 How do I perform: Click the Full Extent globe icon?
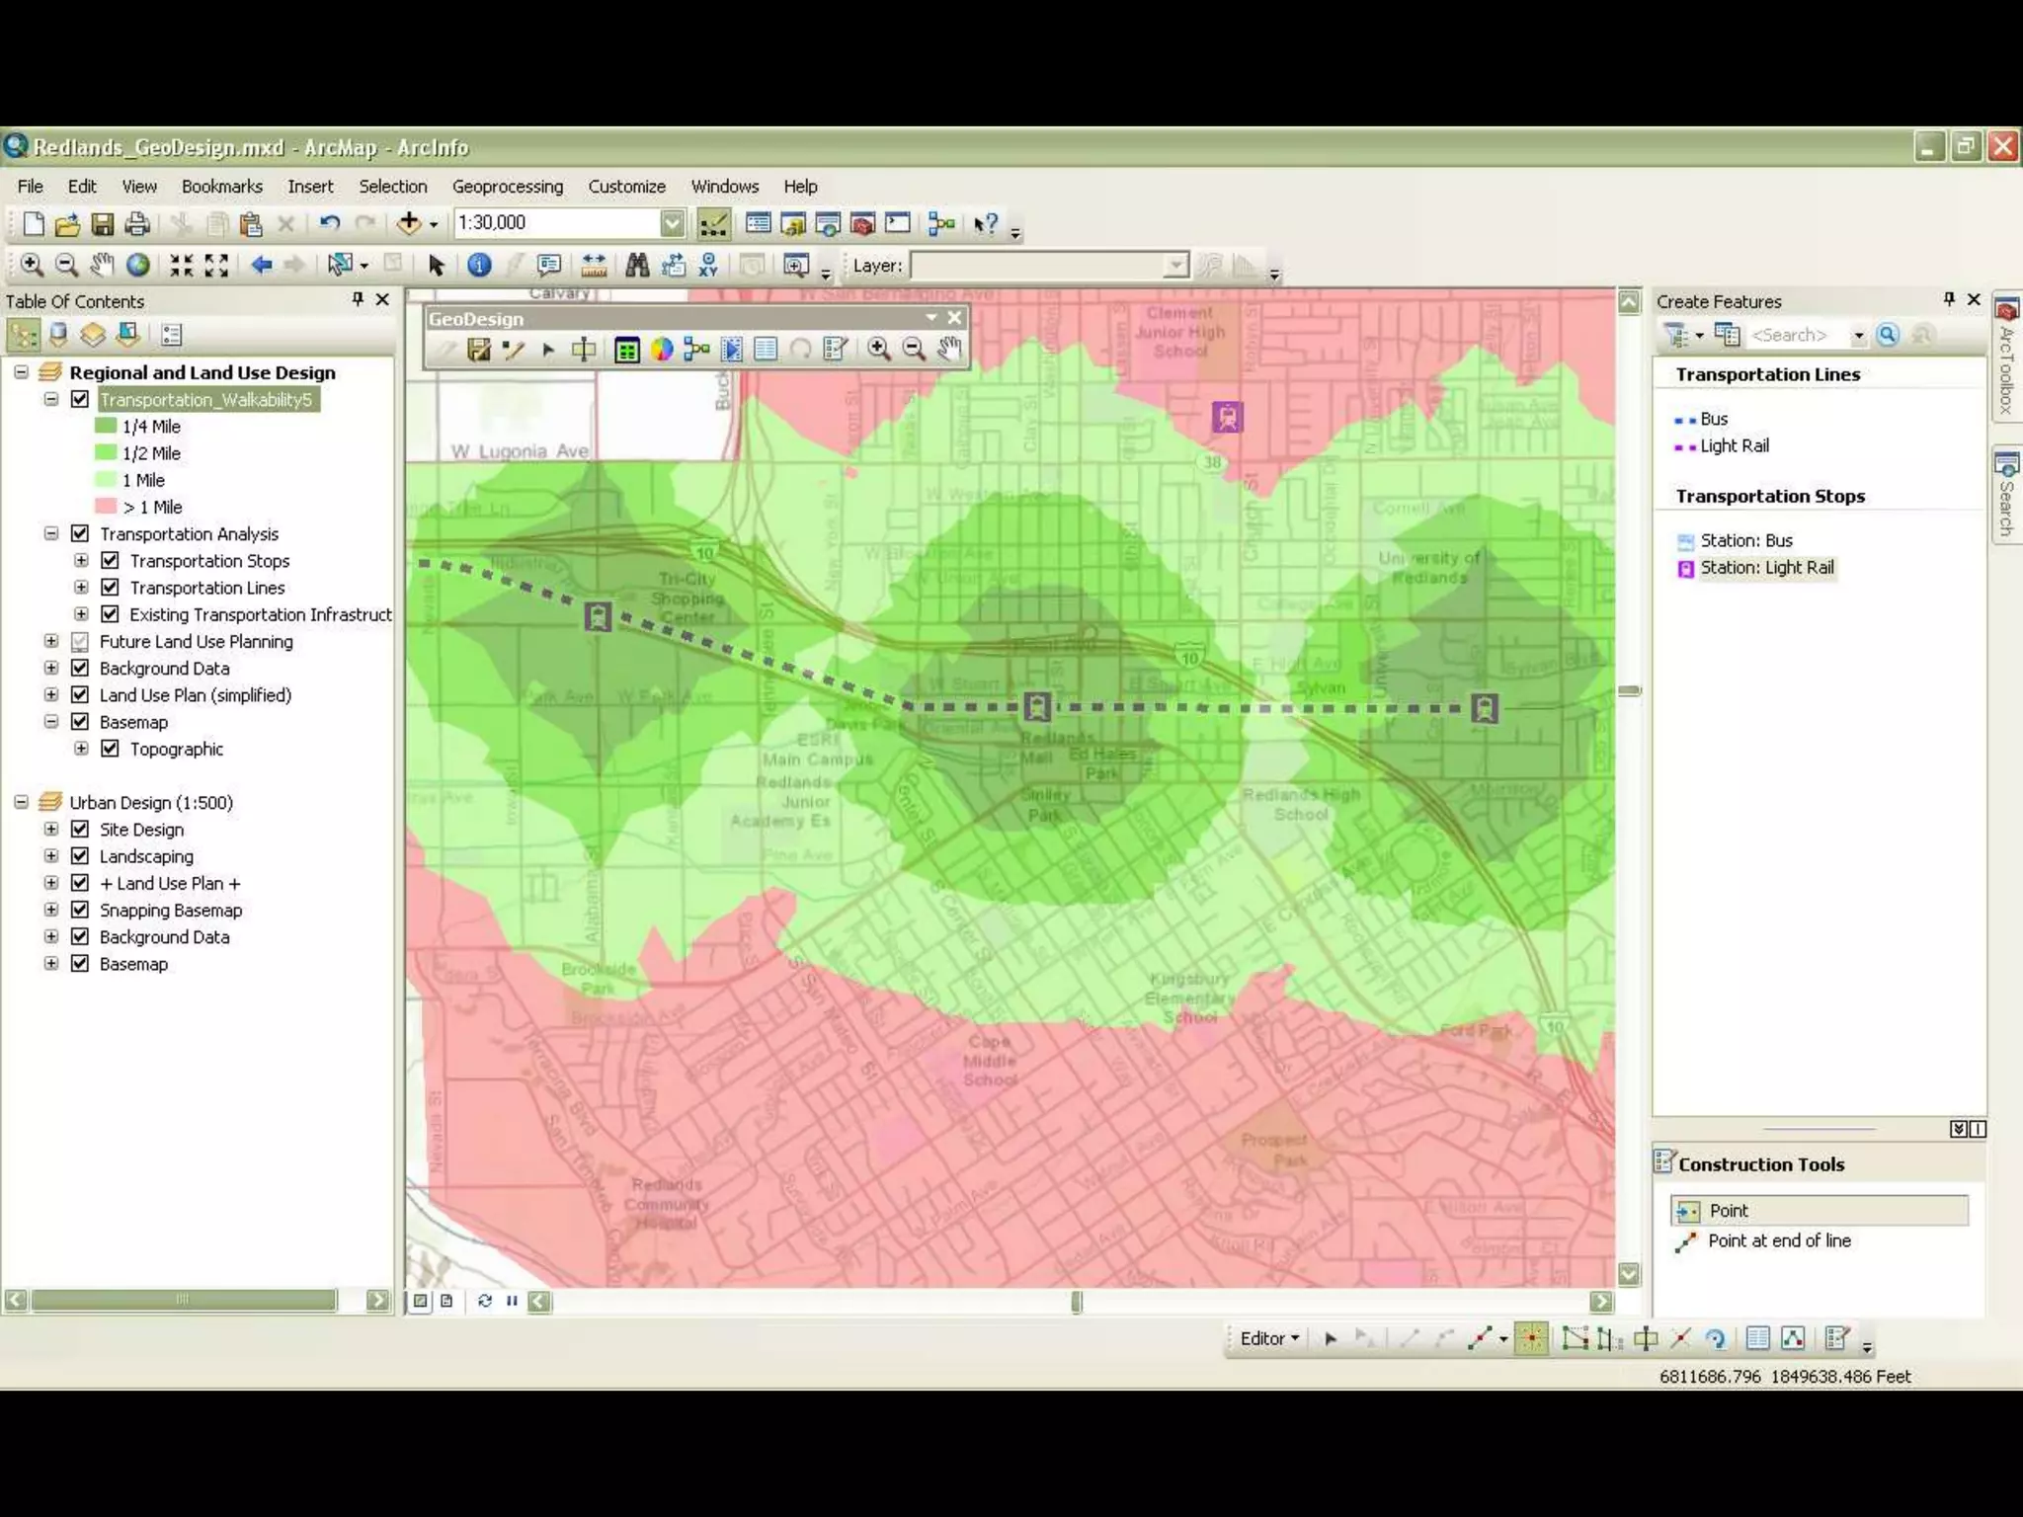click(138, 265)
